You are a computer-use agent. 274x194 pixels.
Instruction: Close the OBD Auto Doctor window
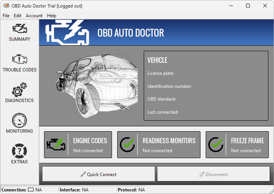point(265,6)
